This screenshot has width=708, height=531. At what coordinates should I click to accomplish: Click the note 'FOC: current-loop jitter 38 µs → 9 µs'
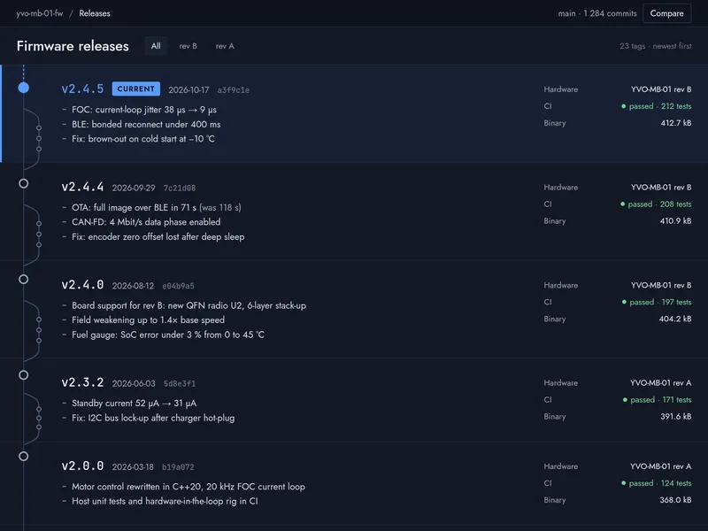(x=144, y=110)
